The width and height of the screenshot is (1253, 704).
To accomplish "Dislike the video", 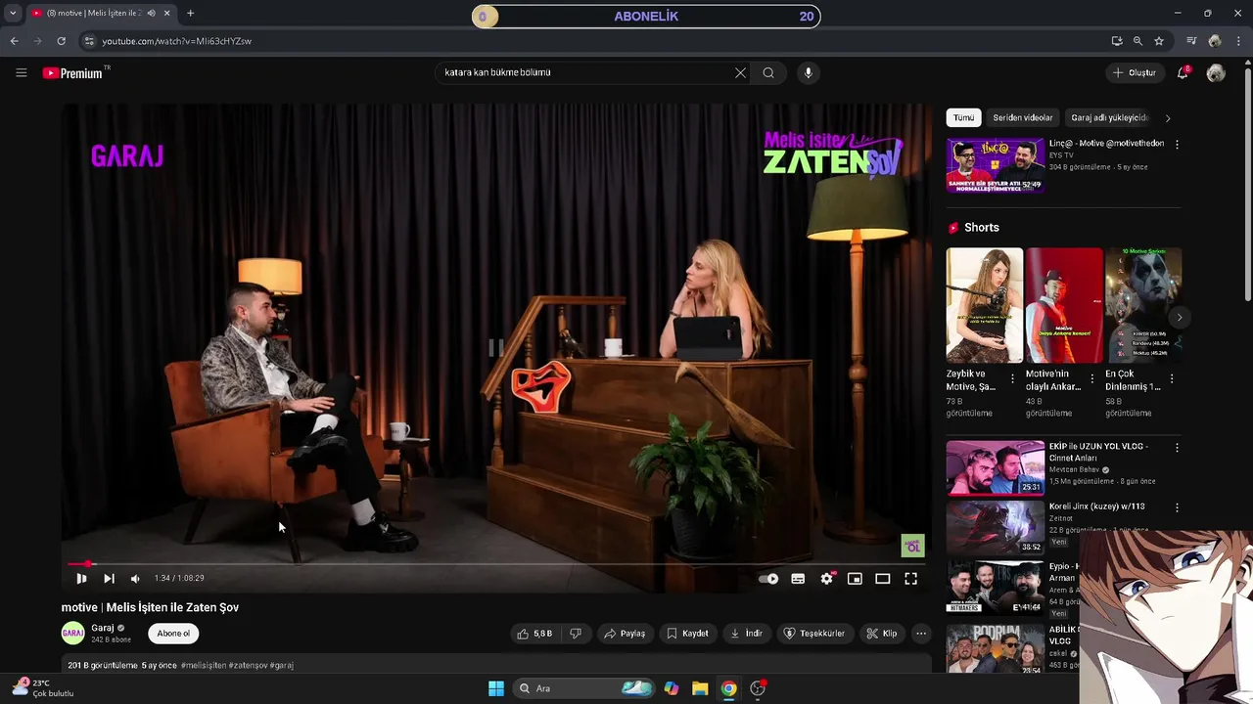I will coord(576,634).
